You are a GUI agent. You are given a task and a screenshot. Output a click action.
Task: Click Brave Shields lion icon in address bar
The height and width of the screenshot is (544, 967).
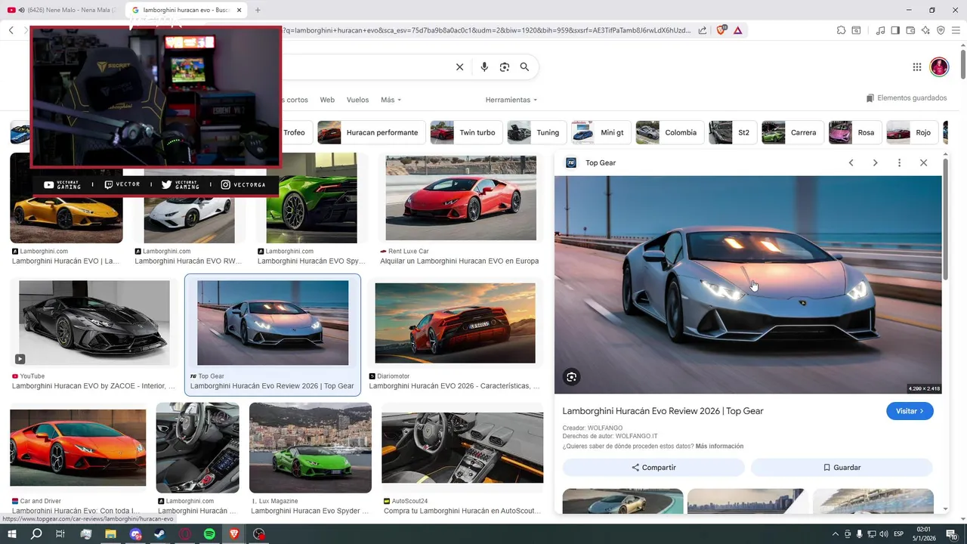tap(721, 30)
